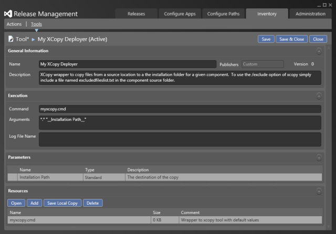Go to Configure Paths tab
The height and width of the screenshot is (234, 336).
pos(223,14)
